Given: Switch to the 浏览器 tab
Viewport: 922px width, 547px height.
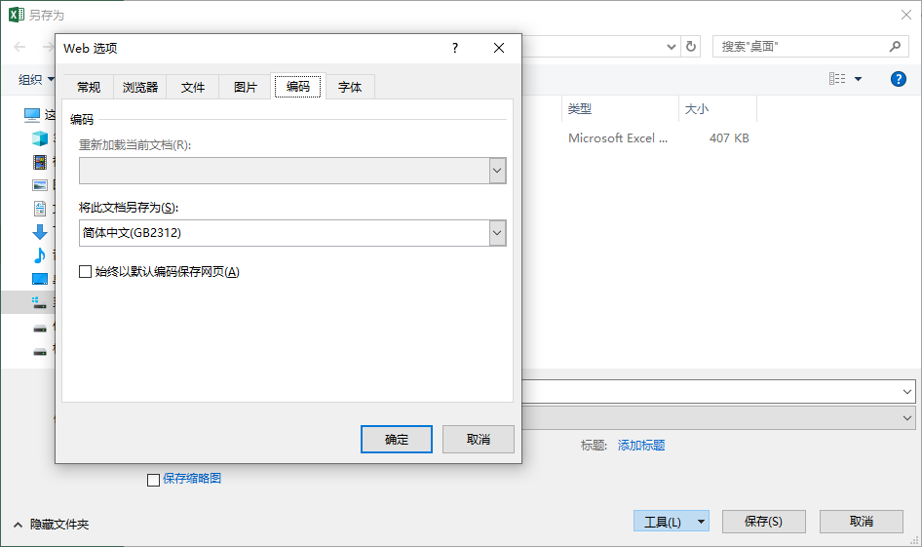Looking at the screenshot, I should (139, 87).
